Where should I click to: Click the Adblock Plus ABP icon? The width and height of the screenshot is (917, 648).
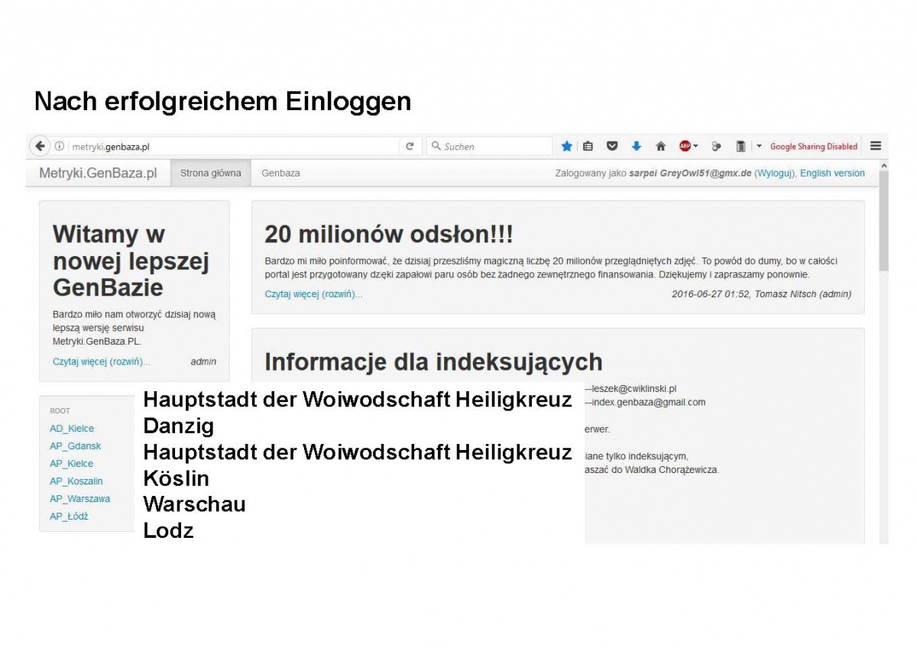[685, 147]
